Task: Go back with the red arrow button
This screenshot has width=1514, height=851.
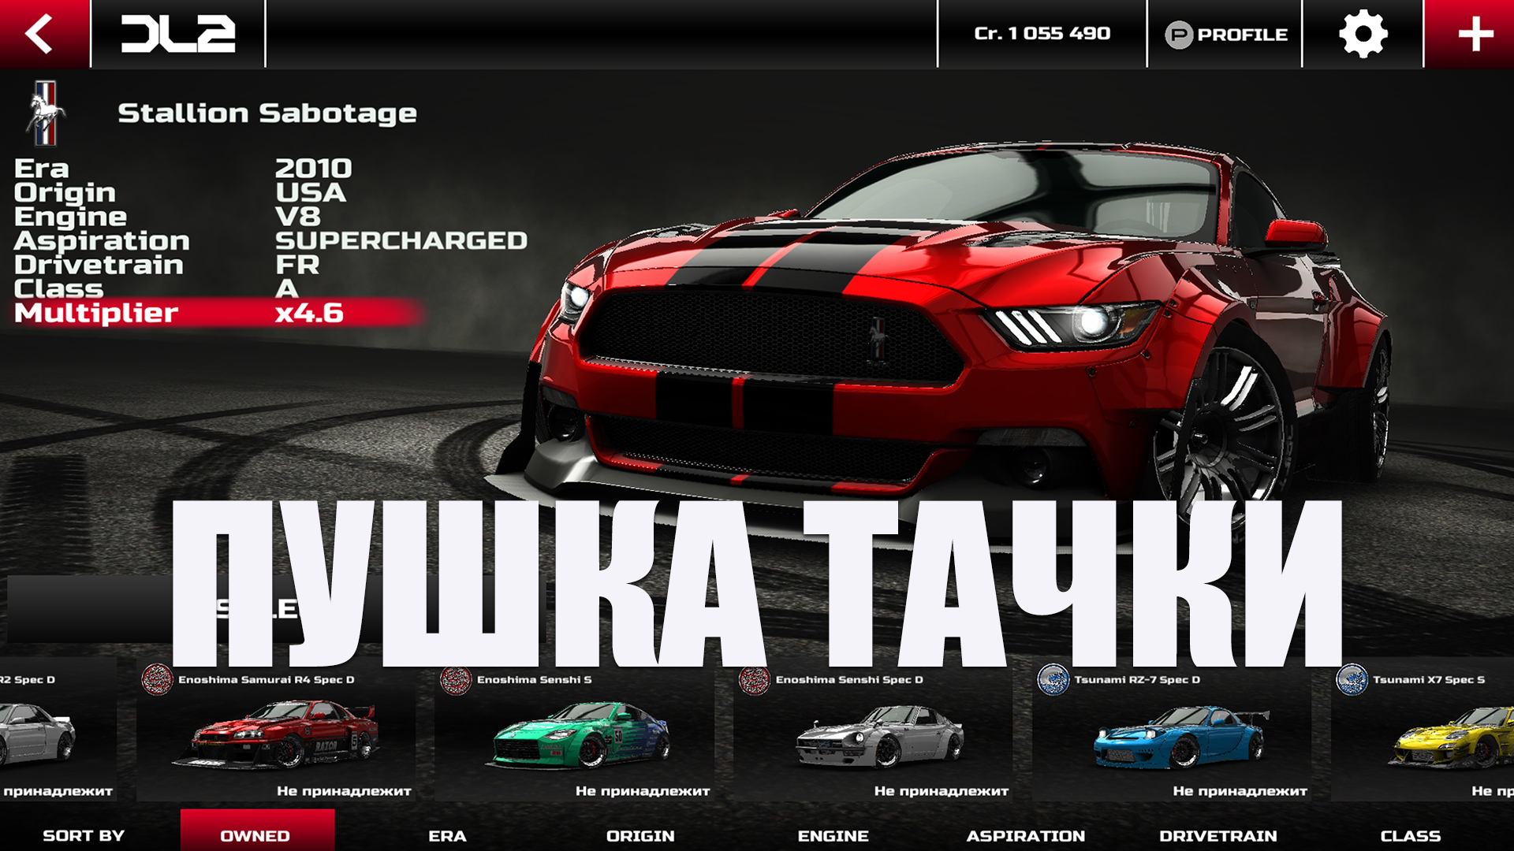Action: [44, 34]
